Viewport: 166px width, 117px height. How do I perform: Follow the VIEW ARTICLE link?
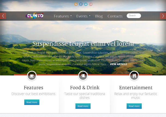click(x=118, y=64)
